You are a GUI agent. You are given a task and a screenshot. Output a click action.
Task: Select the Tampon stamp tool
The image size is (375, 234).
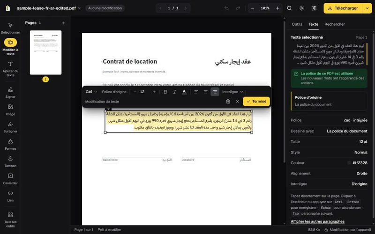10,161
